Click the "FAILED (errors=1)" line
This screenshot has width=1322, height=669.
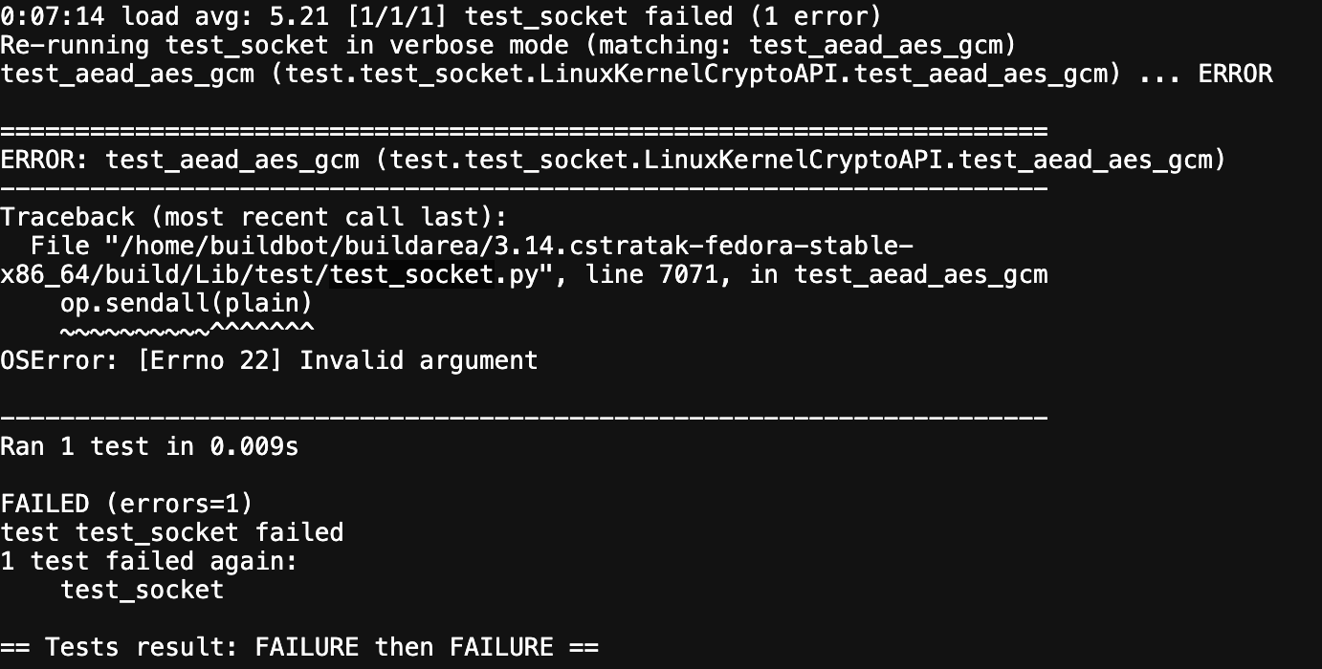point(126,504)
